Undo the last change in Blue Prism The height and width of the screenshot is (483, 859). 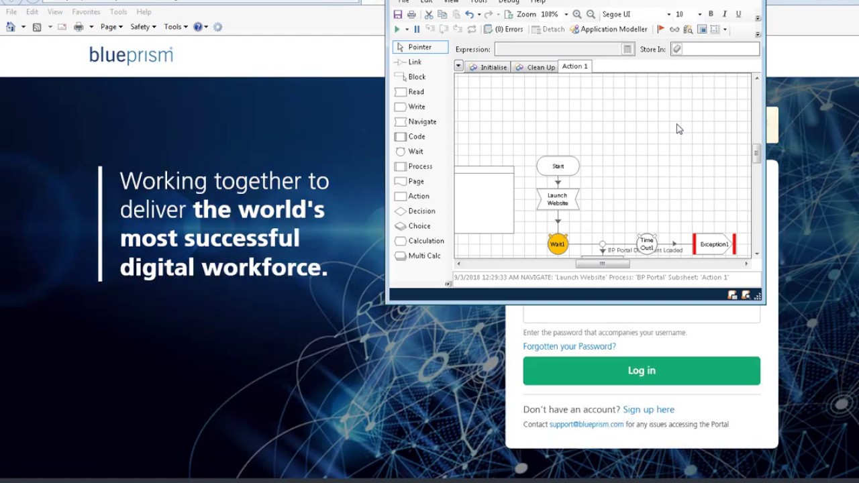click(470, 14)
